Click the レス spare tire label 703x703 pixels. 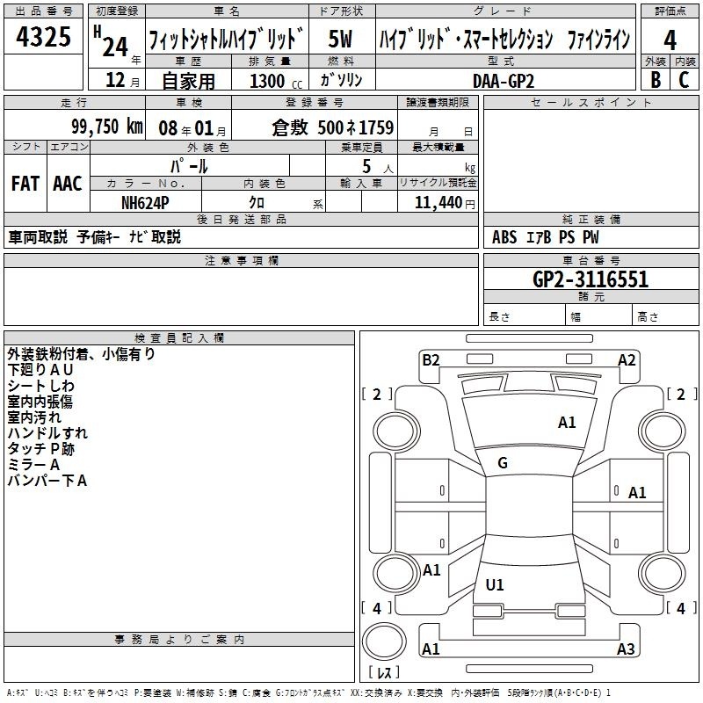[x=384, y=673]
